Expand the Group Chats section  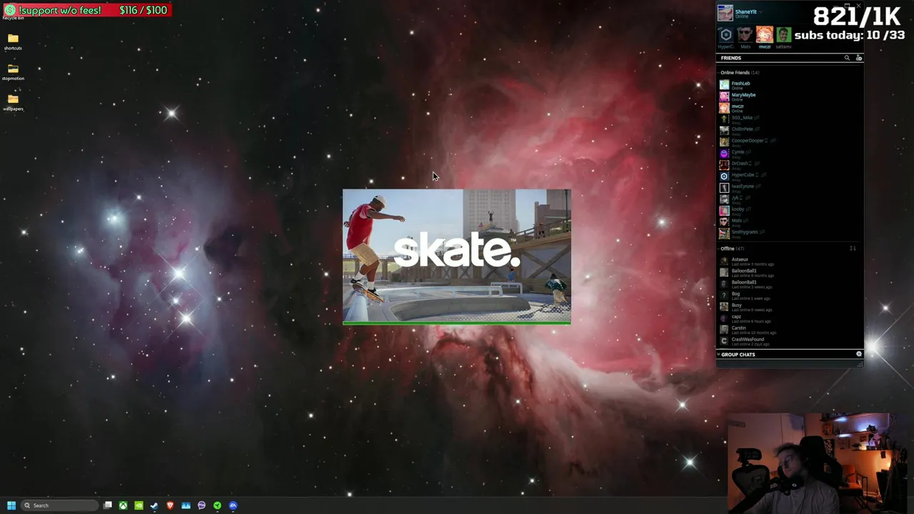(738, 354)
